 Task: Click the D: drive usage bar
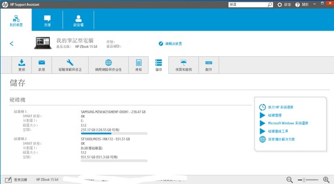(x=114, y=161)
